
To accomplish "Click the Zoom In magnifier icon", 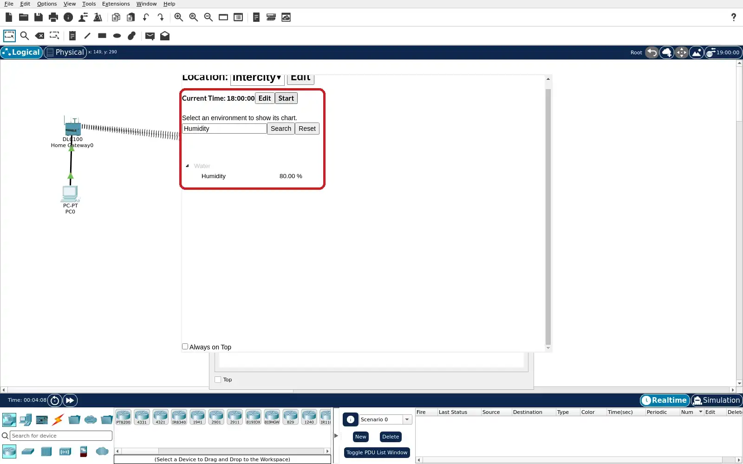I will [x=179, y=18].
